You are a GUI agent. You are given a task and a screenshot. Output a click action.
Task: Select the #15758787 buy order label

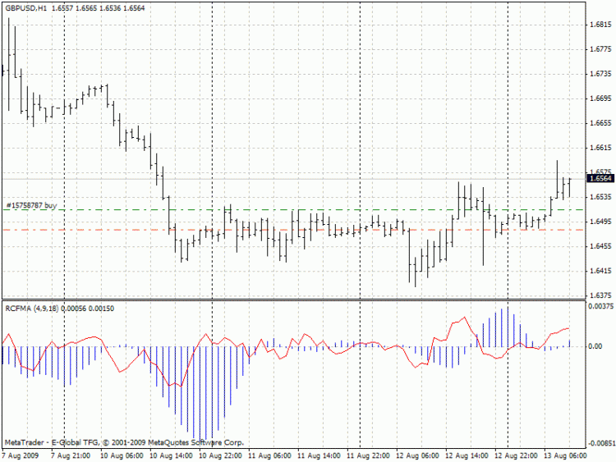(32, 205)
